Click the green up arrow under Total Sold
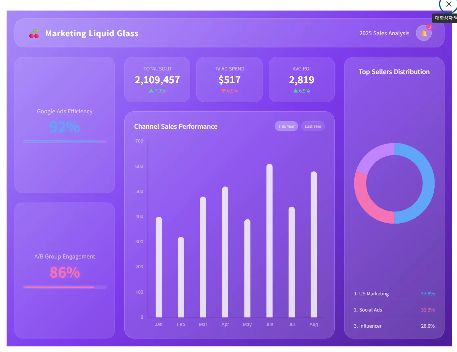457x352 pixels. (151, 91)
